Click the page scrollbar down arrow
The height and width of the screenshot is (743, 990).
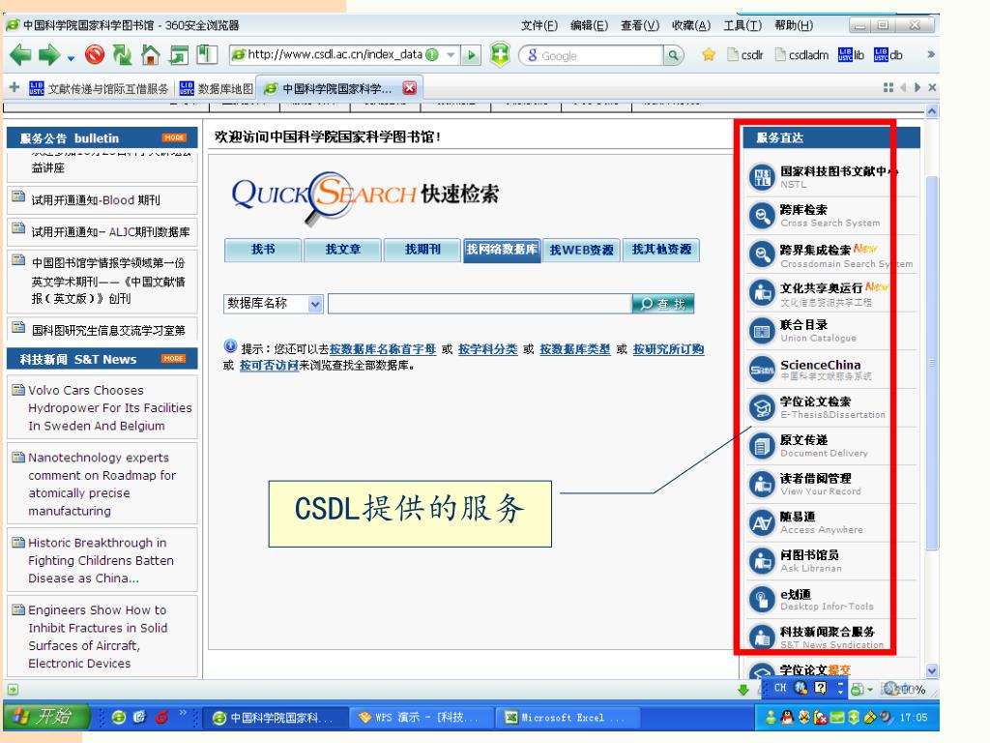(x=932, y=670)
